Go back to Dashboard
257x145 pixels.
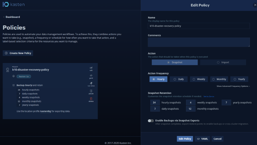[12, 17]
